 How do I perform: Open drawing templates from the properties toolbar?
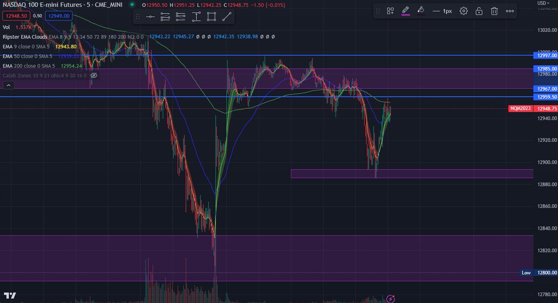[x=391, y=11]
